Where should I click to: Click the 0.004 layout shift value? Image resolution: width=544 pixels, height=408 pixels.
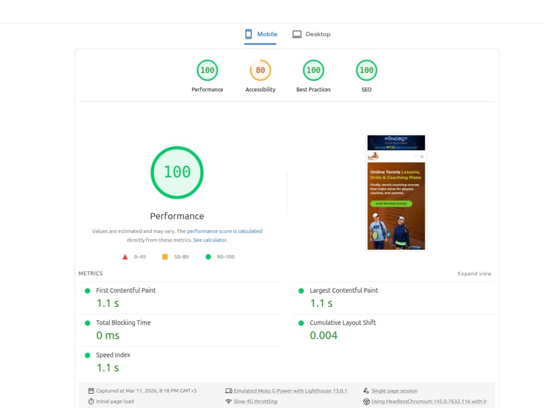tap(323, 336)
